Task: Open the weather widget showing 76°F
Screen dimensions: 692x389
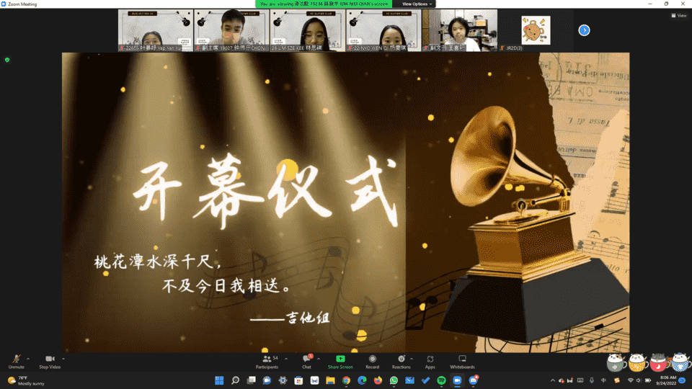Action: 27,380
